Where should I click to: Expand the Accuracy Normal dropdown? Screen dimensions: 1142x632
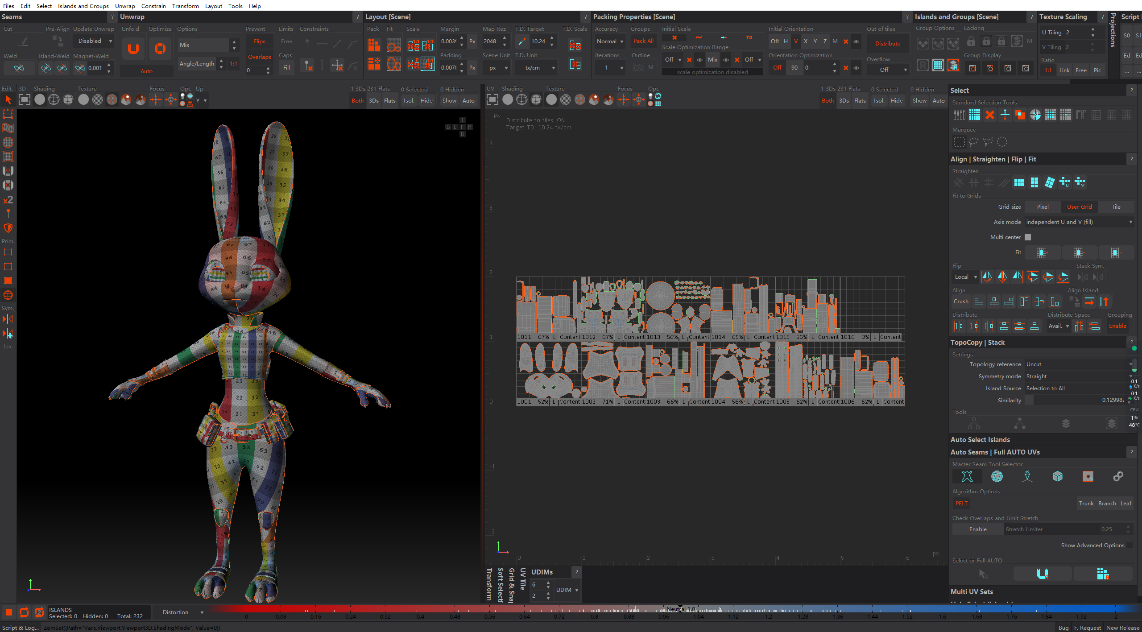(x=610, y=41)
